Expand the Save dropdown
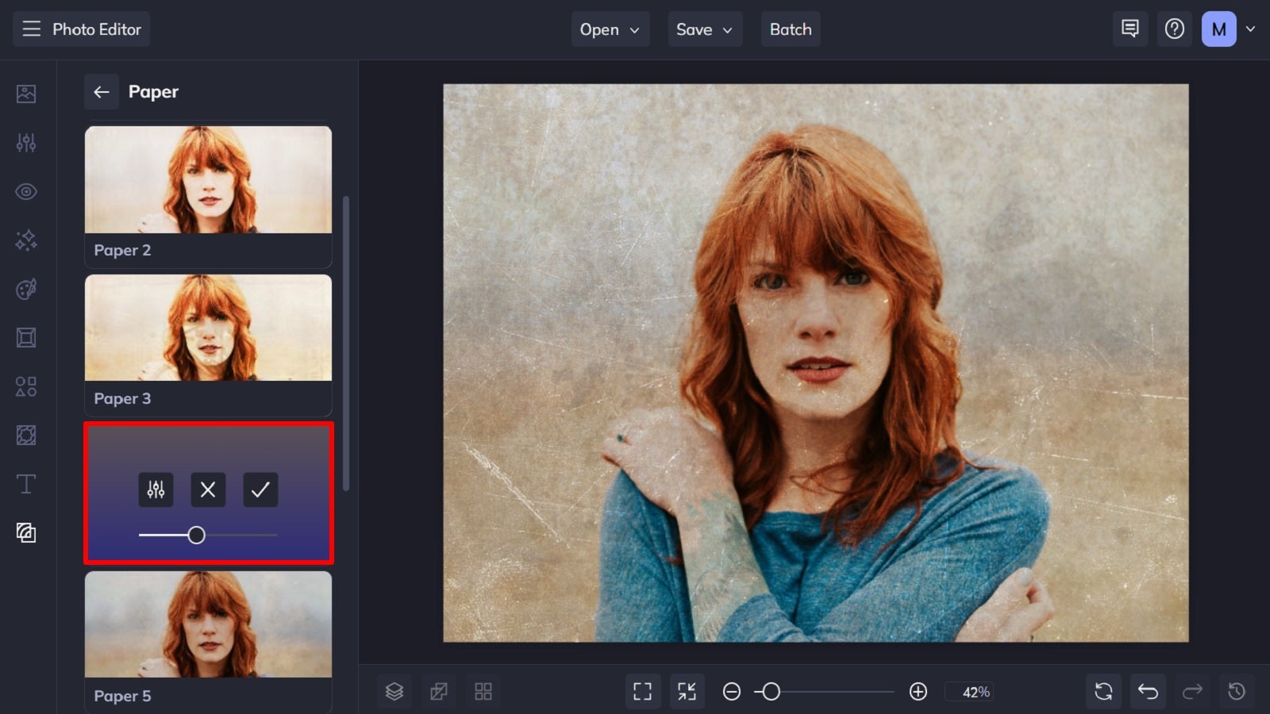The image size is (1270, 714). click(x=705, y=29)
